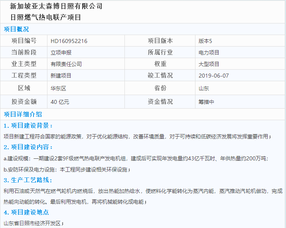This screenshot has width=286, height=228.
Task: Click the 40 亿元 investment amount
Action: [x=60, y=102]
